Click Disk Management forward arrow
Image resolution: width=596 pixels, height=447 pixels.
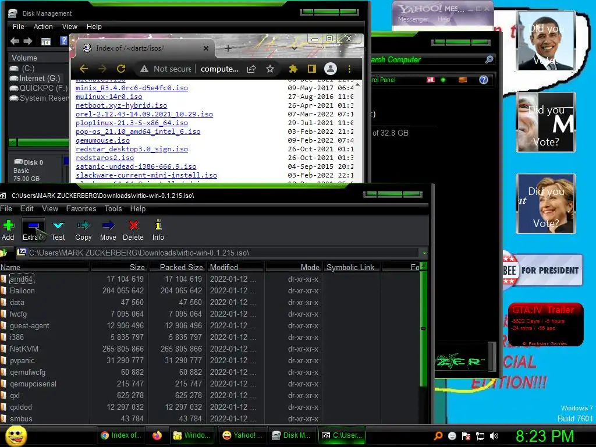28,41
